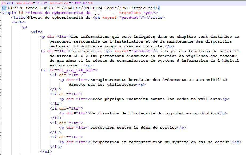Collapse the ul list element fold marker

point(1,70)
